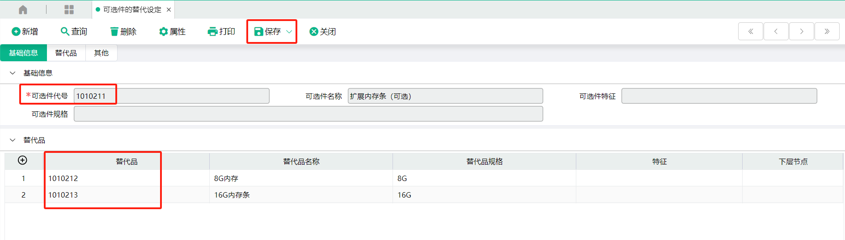845x240 pixels.
Task: Click the 新增 add icon
Action: pos(16,31)
